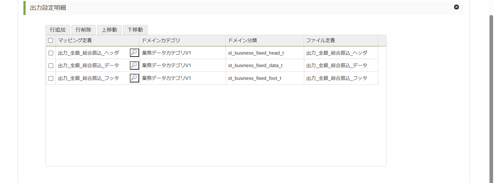Click the magnifier icon for データ mapping row

134,65
